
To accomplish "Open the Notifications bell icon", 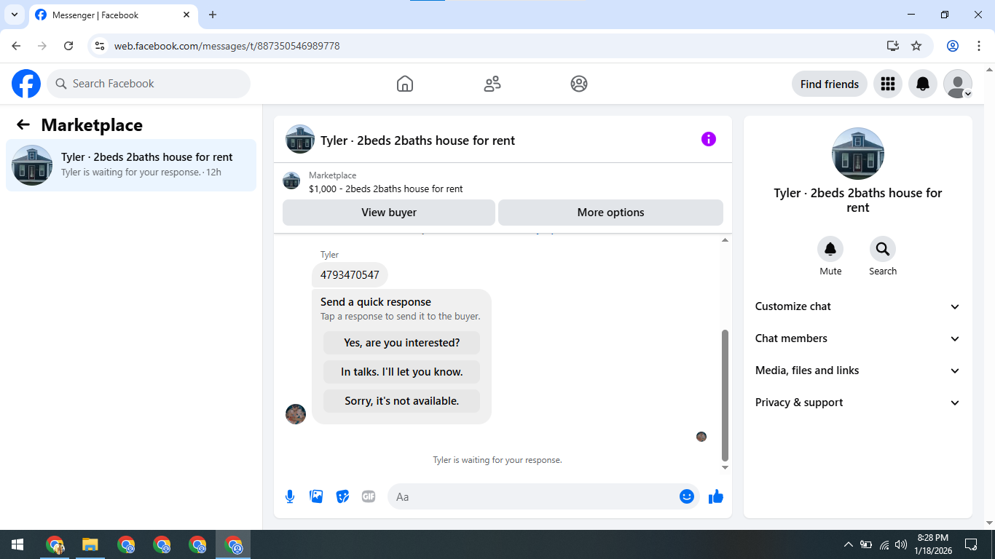I will point(923,84).
